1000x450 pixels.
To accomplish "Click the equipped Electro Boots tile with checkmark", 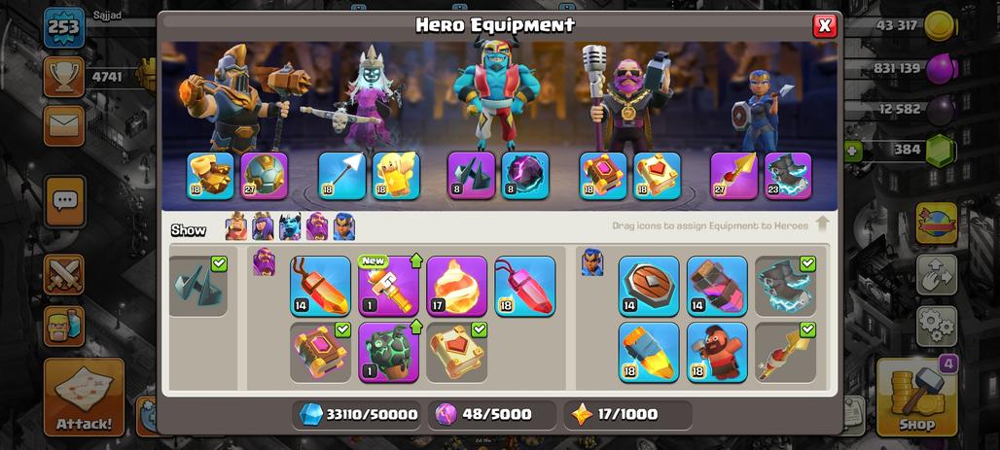I will coord(785,286).
